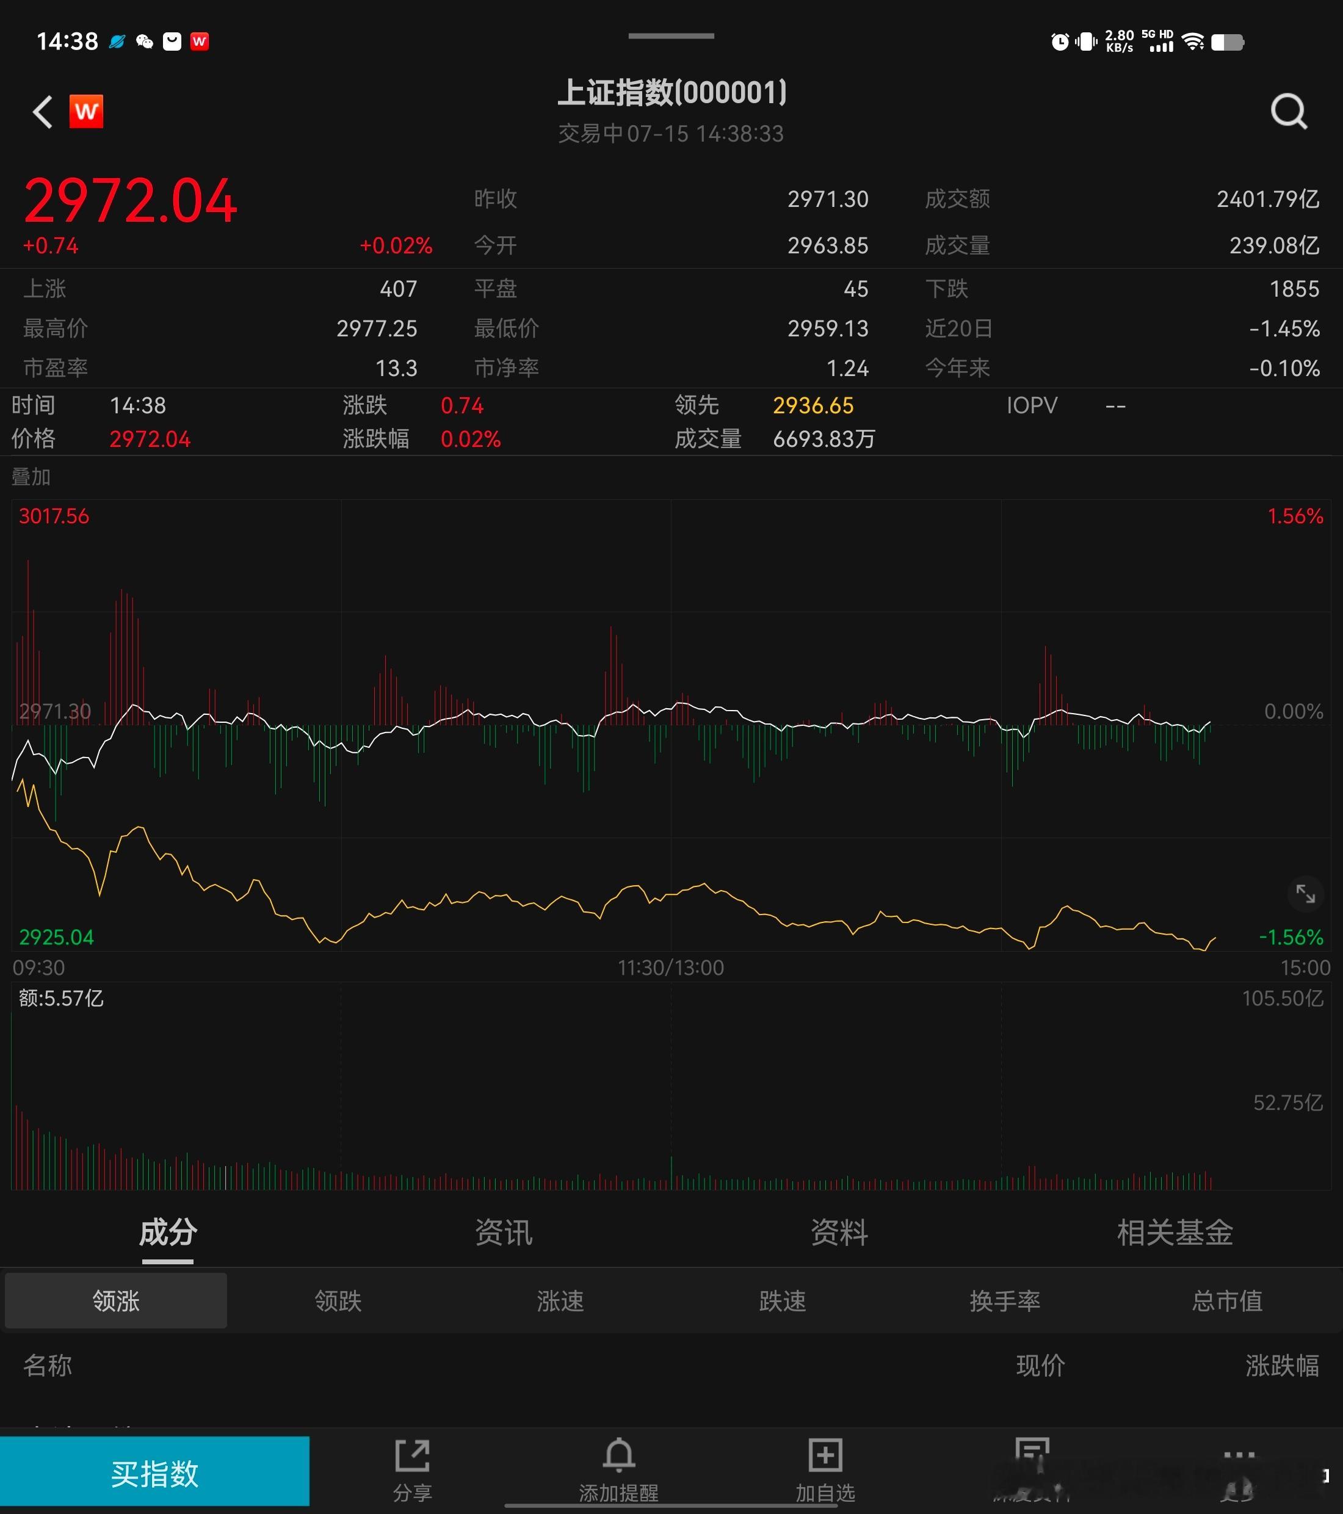1343x1514 pixels.
Task: Tap the 3017.56 chart upper limit
Action: pos(54,516)
